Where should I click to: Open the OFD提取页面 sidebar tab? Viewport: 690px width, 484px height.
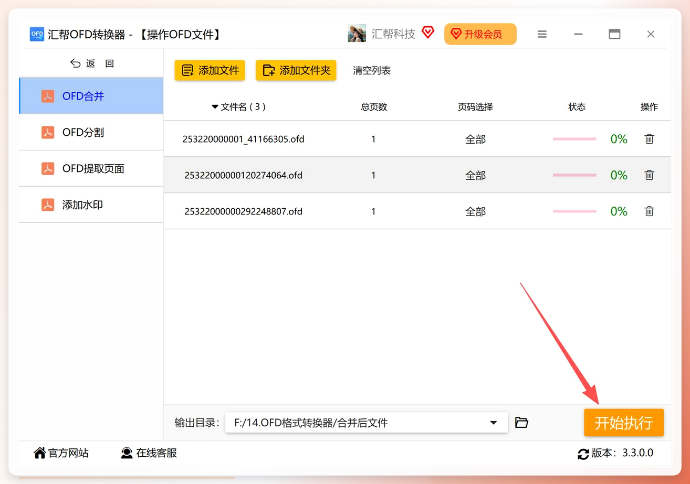pyautogui.click(x=91, y=168)
